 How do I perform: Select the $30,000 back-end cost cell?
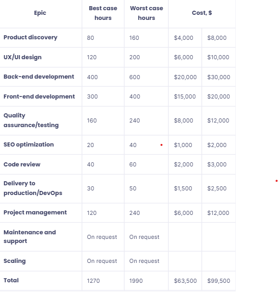point(219,77)
